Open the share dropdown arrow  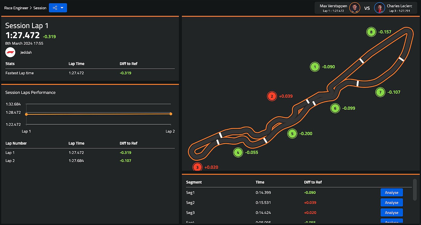(x=62, y=8)
